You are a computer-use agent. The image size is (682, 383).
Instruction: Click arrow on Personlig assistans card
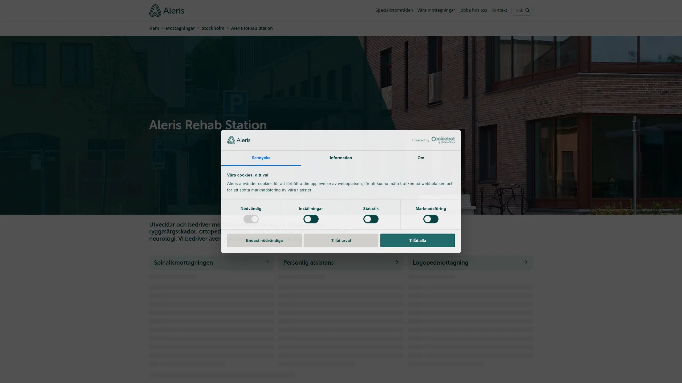coord(396,262)
